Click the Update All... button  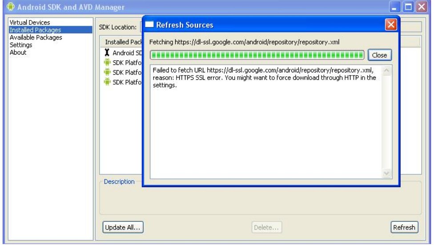tap(123, 227)
